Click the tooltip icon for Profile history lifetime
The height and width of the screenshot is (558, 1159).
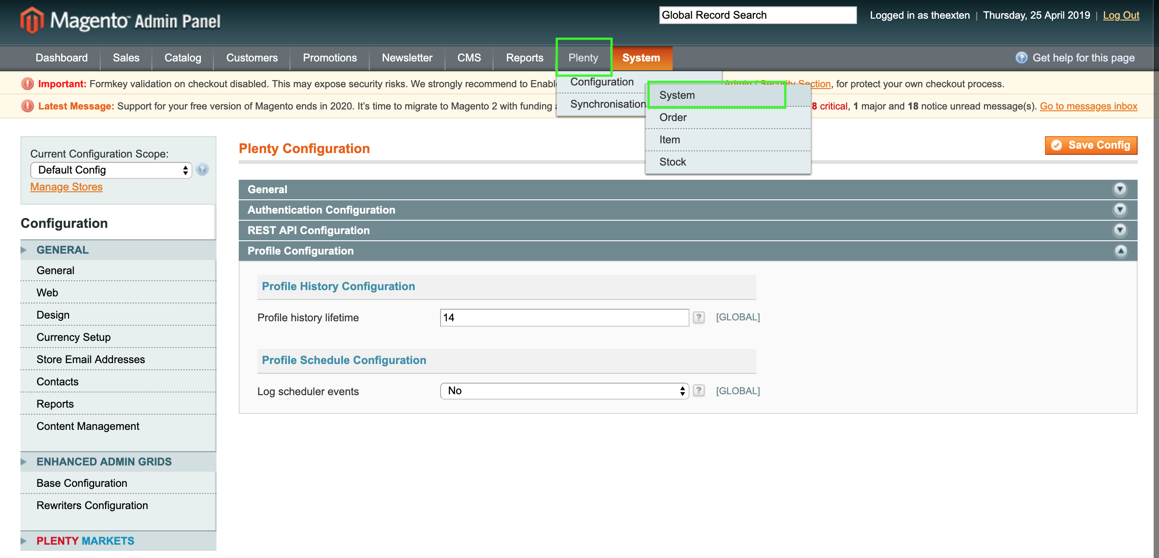[x=698, y=317]
